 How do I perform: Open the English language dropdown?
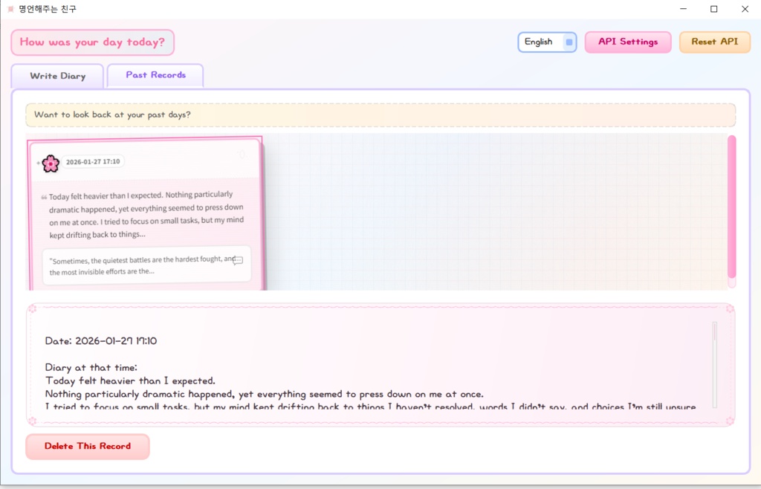547,42
